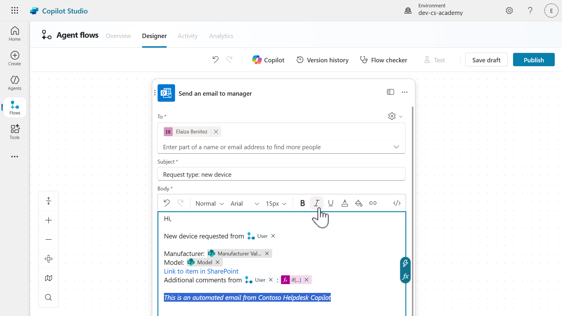Click the highlight color paint bucket icon
The height and width of the screenshot is (316, 562).
[359, 203]
